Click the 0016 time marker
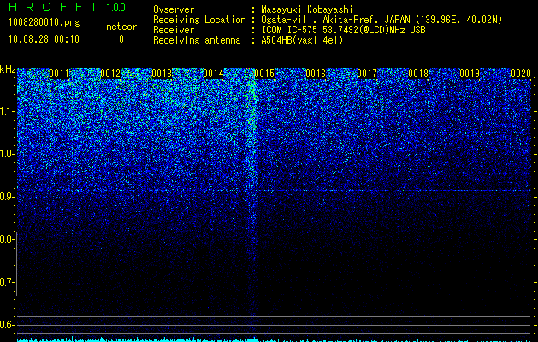538x342 pixels. (316, 74)
